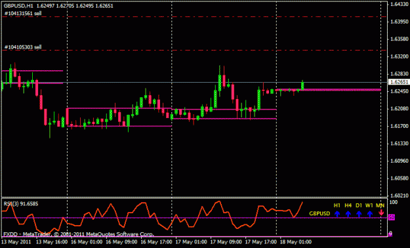Image resolution: width=410 pixels, height=248 pixels.
Task: Click the 16 May 01:00 time label
Action: [x=87, y=242]
